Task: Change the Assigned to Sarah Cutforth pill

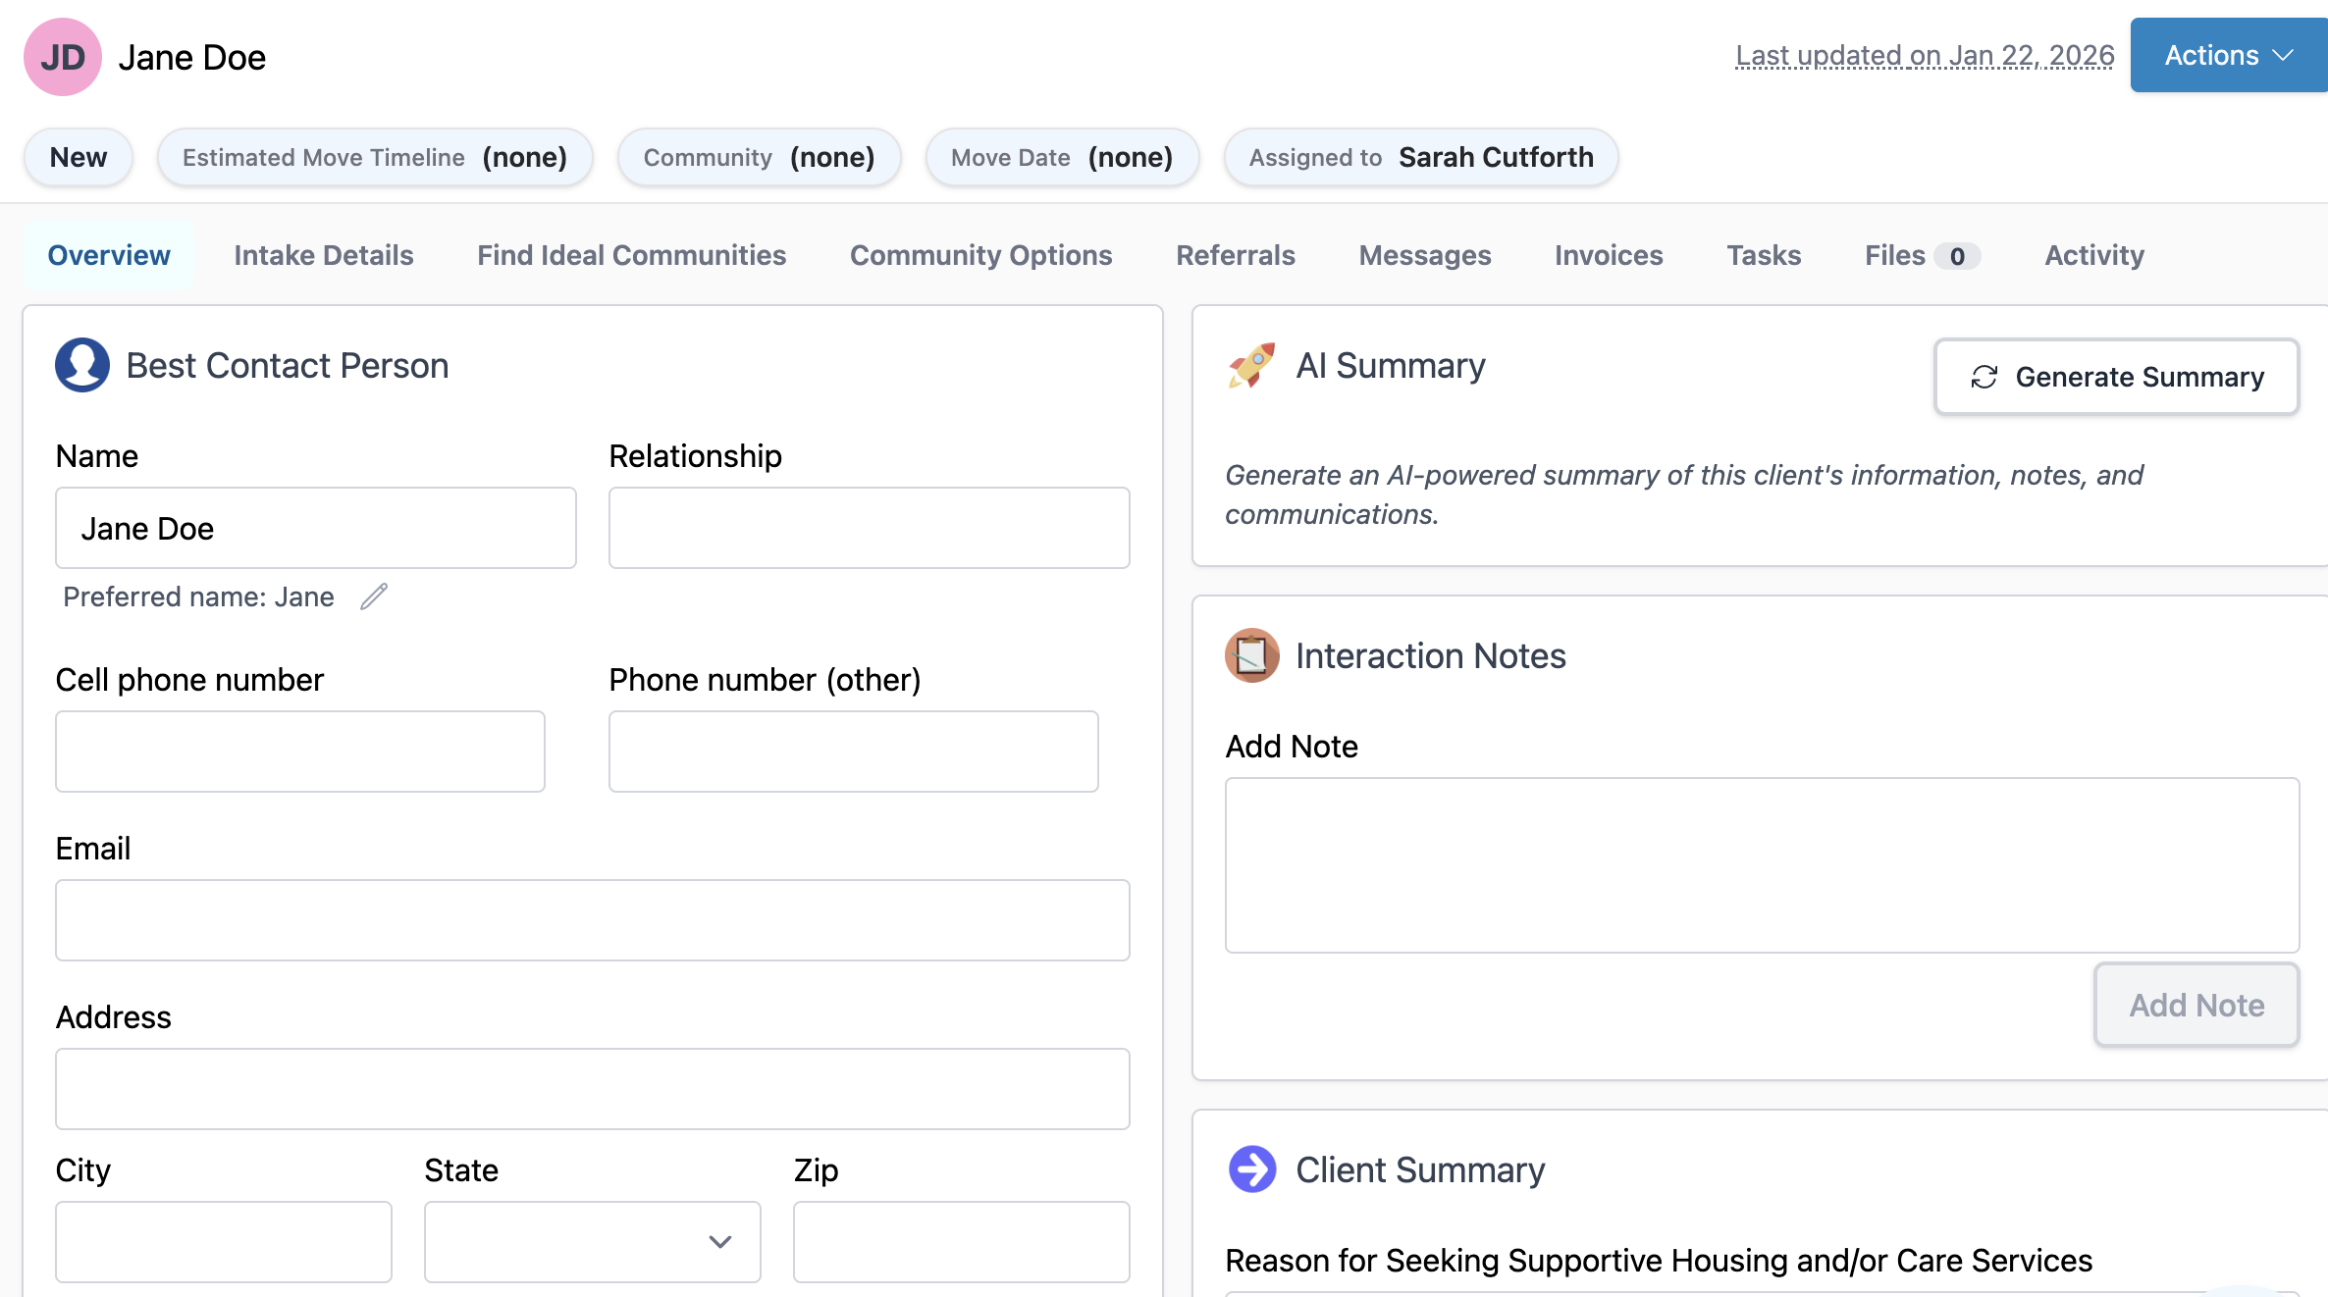Action: [x=1421, y=157]
